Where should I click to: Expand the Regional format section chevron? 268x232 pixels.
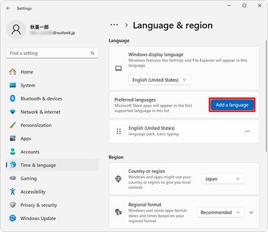coord(251,212)
